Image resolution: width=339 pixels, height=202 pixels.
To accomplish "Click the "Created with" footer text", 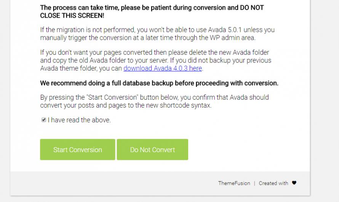I will (x=273, y=183).
